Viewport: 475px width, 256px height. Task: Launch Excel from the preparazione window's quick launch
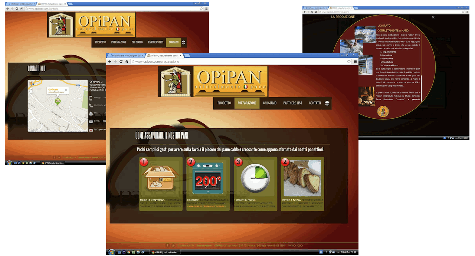133,252
